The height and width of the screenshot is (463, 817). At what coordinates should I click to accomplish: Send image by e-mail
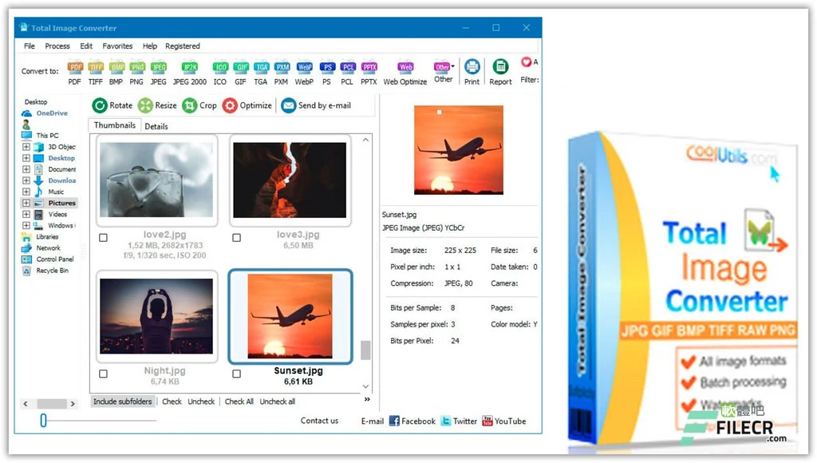316,105
